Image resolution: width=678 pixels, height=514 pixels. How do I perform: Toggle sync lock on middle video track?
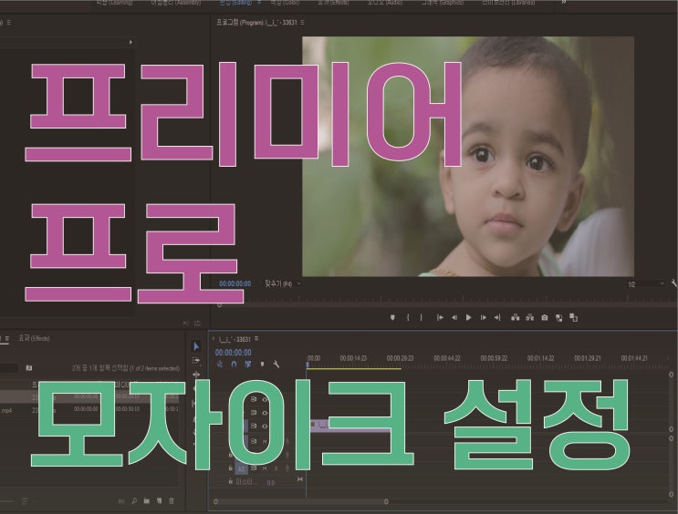pyautogui.click(x=254, y=413)
